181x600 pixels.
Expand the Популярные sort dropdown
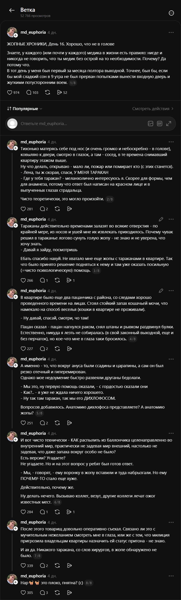tap(25, 109)
